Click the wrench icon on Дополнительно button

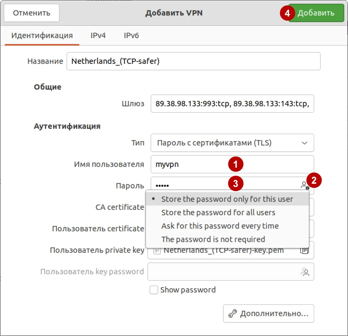(233, 313)
